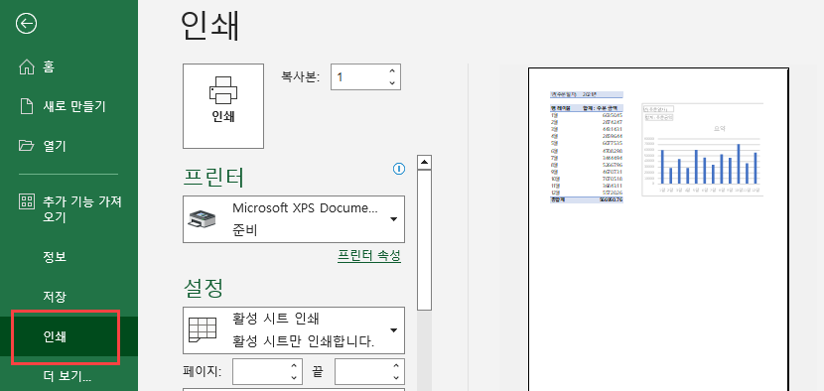This screenshot has width=824, height=391.
Task: Decrease copies with the down arrow
Action: coord(392,83)
